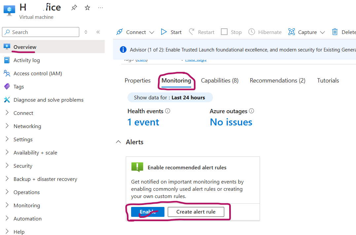This screenshot has height=235, width=356.
Task: Enable recommended alert rules
Action: tap(148, 212)
